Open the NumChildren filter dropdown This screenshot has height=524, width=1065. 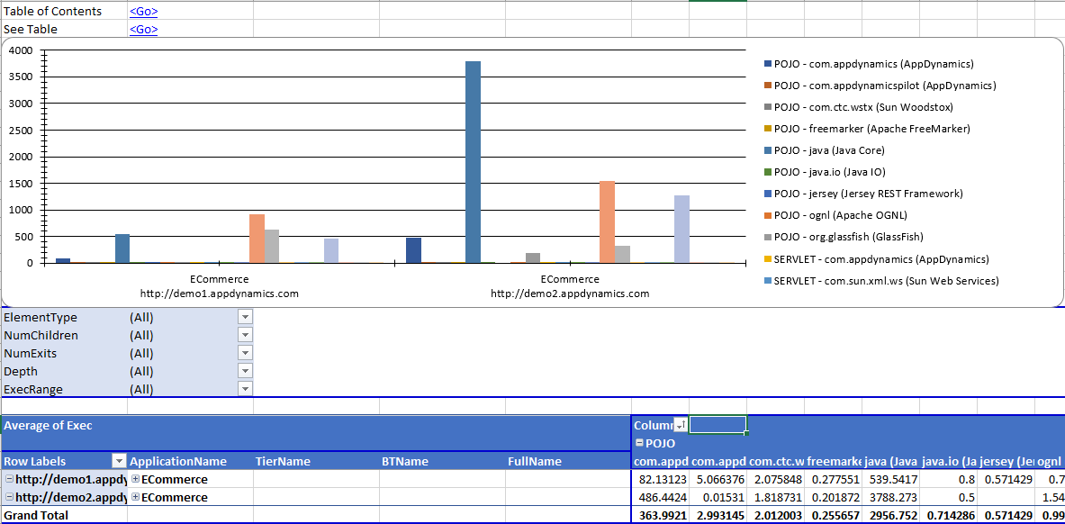click(x=245, y=335)
